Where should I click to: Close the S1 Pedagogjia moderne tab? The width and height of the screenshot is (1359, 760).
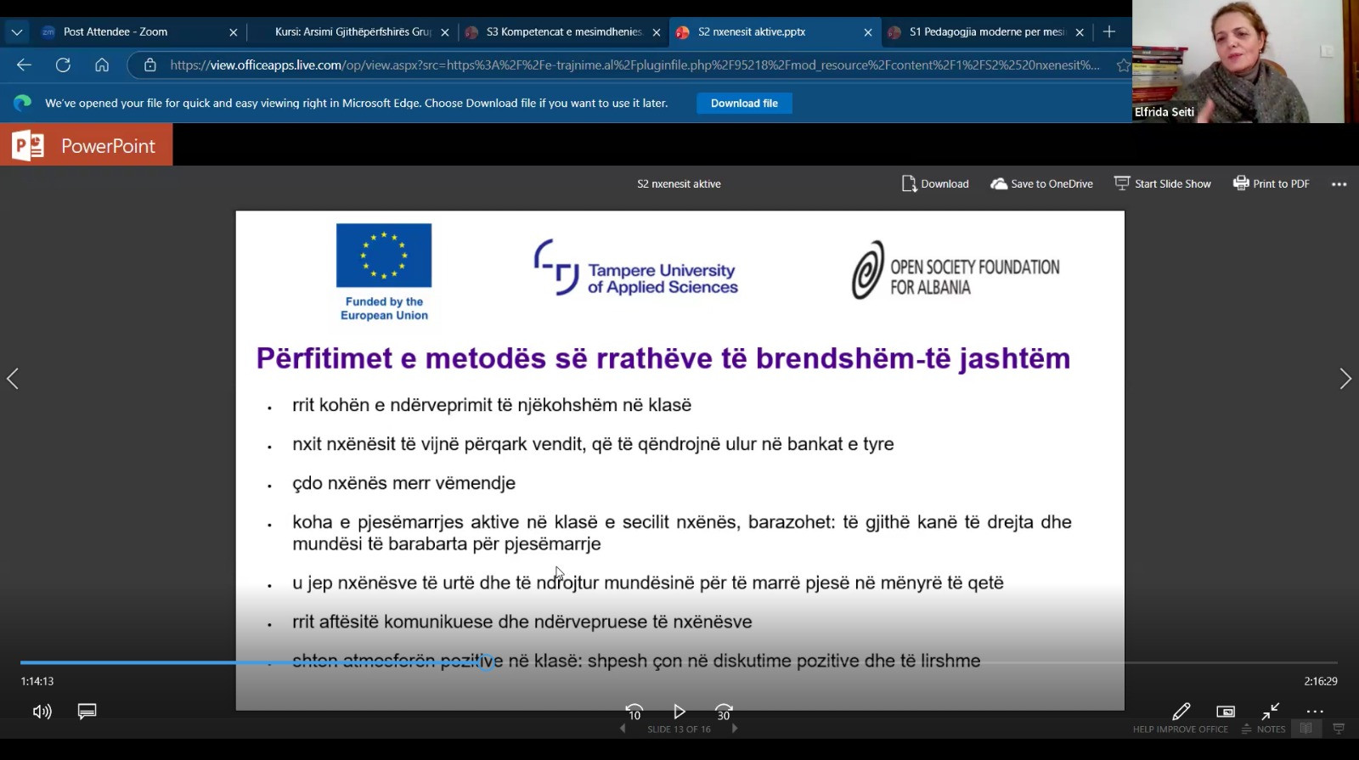point(1080,32)
